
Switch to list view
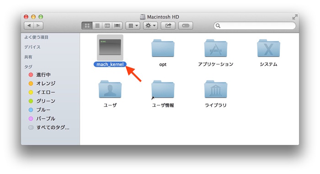97,26
